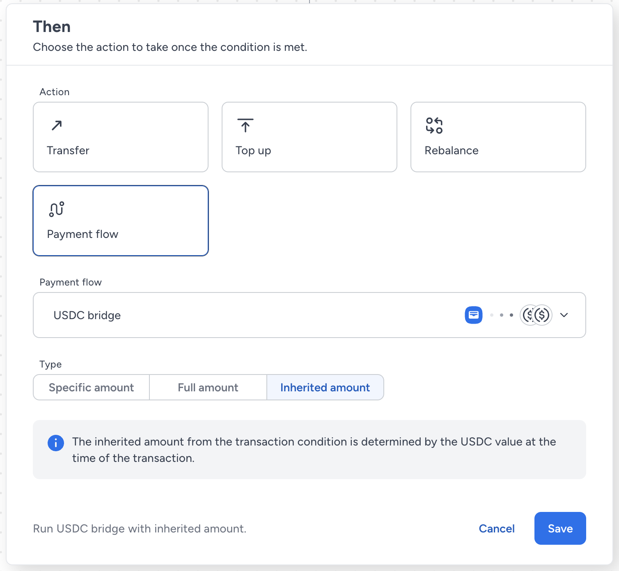The image size is (619, 571).
Task: Choose the Transfer action card
Action: 121,137
